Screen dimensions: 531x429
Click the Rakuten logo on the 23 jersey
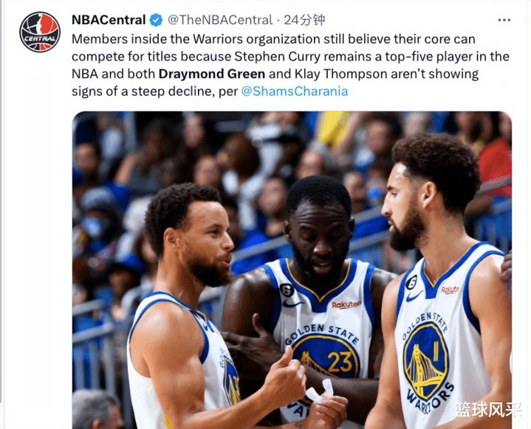[x=346, y=304]
